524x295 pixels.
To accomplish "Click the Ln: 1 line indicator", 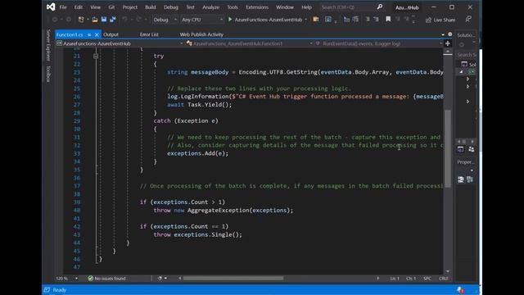I will point(395,279).
